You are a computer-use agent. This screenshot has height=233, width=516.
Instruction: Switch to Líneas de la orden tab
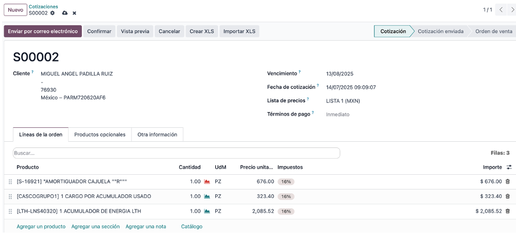click(x=41, y=135)
